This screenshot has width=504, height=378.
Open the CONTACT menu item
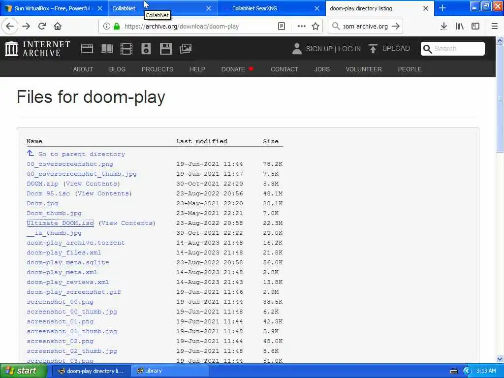284,69
